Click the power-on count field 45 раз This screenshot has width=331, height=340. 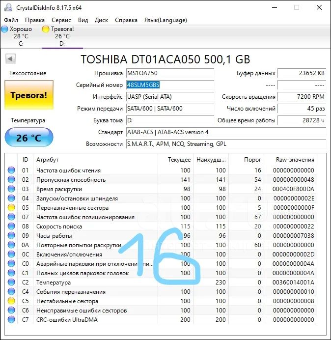302,108
